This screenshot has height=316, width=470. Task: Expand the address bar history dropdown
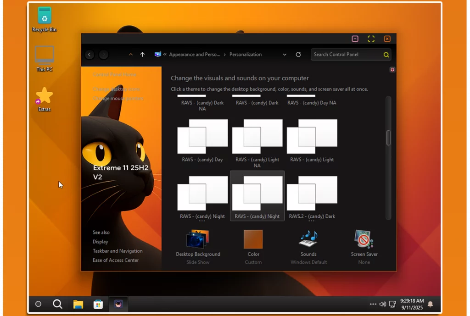click(285, 55)
